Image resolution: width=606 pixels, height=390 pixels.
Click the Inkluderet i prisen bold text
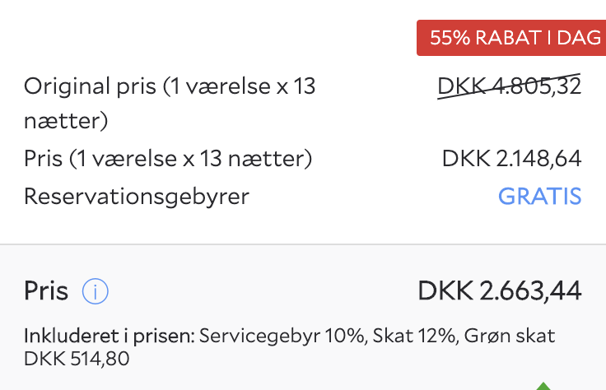coord(110,336)
